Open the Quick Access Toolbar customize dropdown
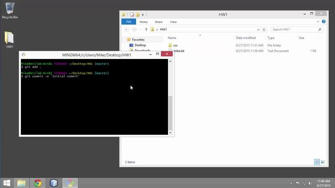Screen dimensions: 335x188 143,15
